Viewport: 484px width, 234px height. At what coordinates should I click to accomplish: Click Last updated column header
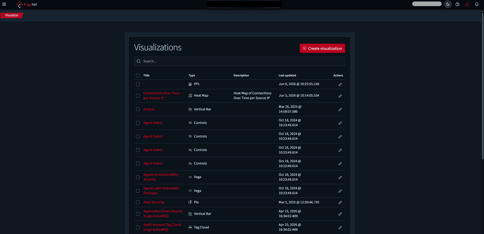[x=287, y=75]
